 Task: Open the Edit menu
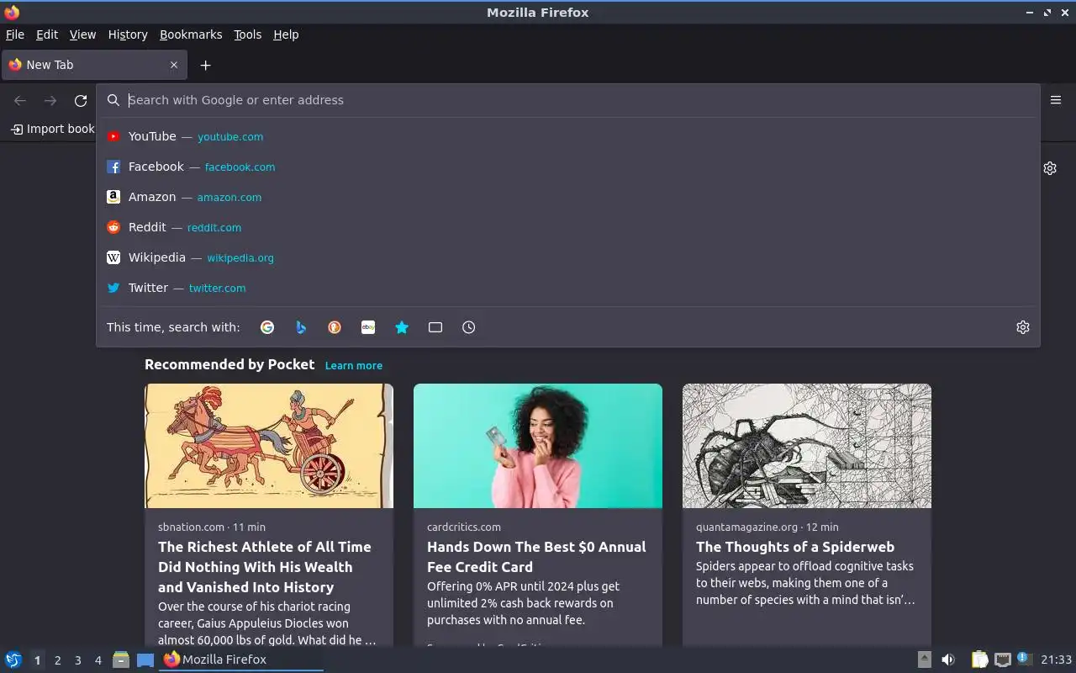(47, 34)
